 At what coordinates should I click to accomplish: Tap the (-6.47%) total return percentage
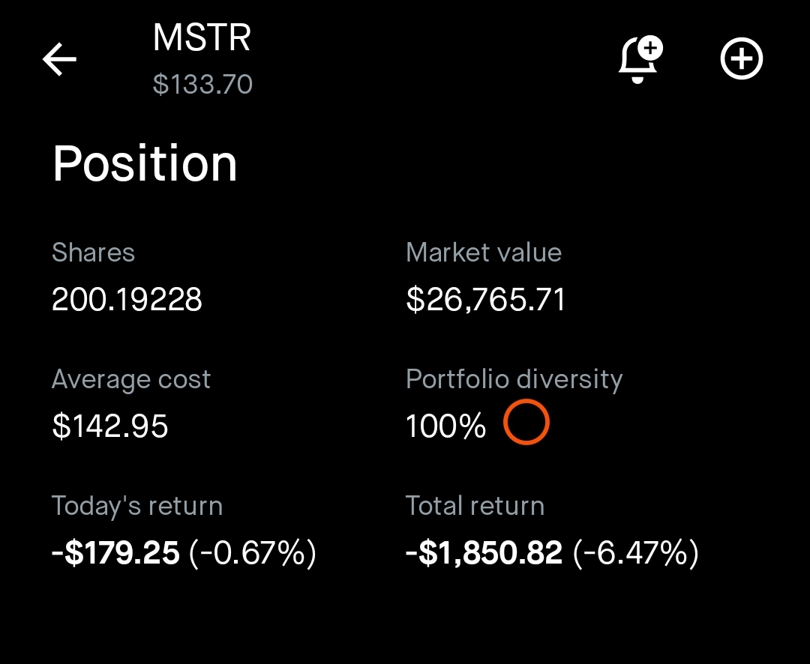635,554
